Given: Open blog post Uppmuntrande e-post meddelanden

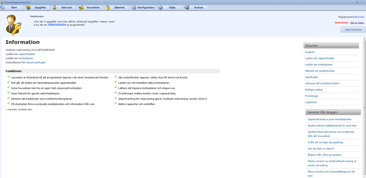Looking at the screenshot, I should point(330,119).
